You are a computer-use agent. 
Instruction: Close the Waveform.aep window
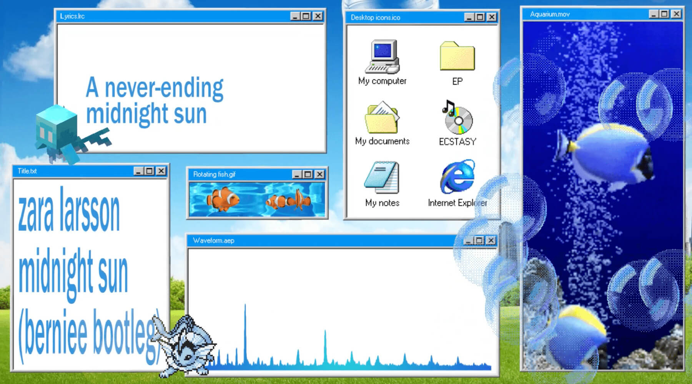(491, 240)
